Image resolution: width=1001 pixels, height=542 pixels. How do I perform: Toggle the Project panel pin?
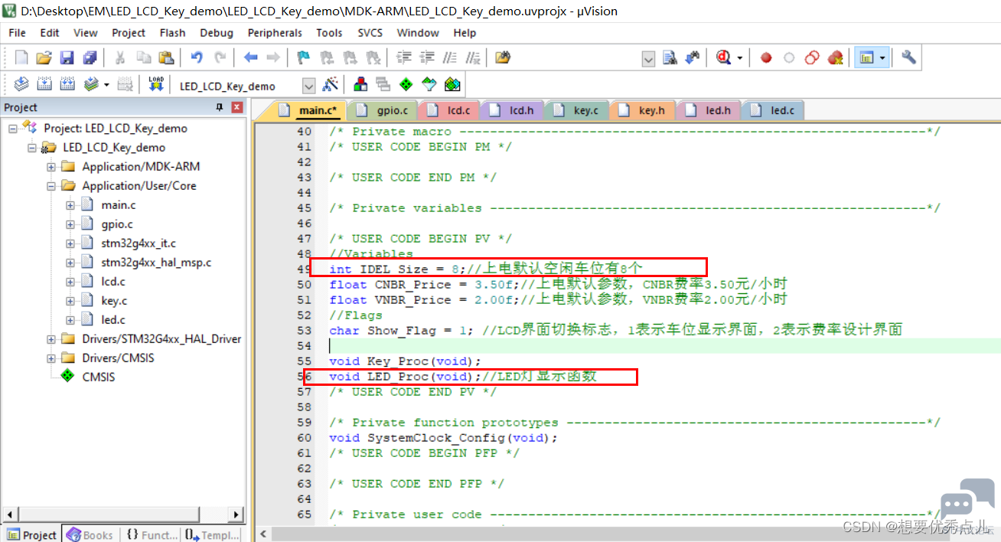(x=220, y=107)
